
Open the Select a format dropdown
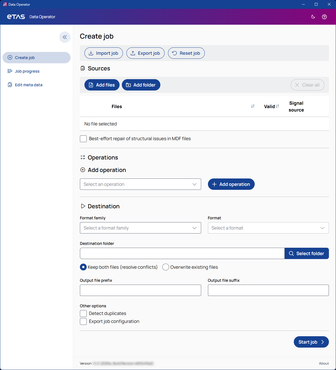tap(268, 228)
